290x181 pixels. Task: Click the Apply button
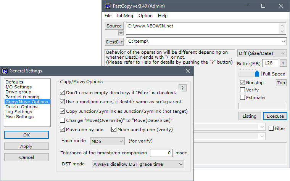pos(26,146)
